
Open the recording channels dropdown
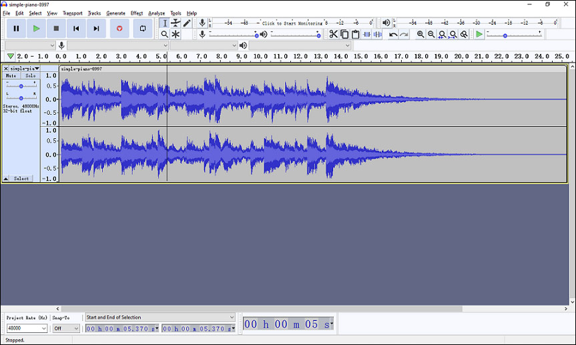[x=204, y=45]
